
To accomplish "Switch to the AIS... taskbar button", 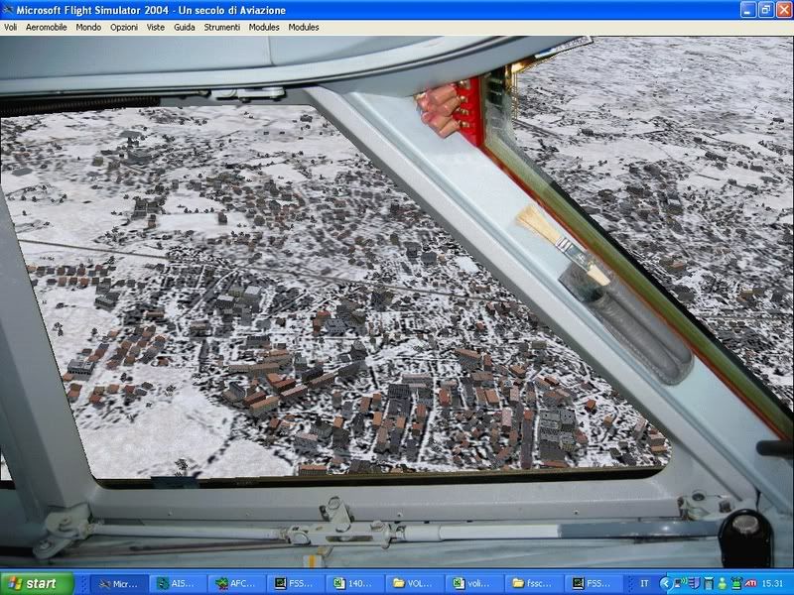I will pyautogui.click(x=179, y=583).
